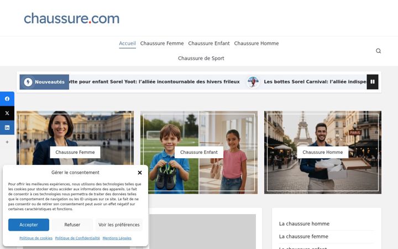The height and width of the screenshot is (249, 398).
Task: Click the lightning bolt Nouveautés icon
Action: [28, 82]
